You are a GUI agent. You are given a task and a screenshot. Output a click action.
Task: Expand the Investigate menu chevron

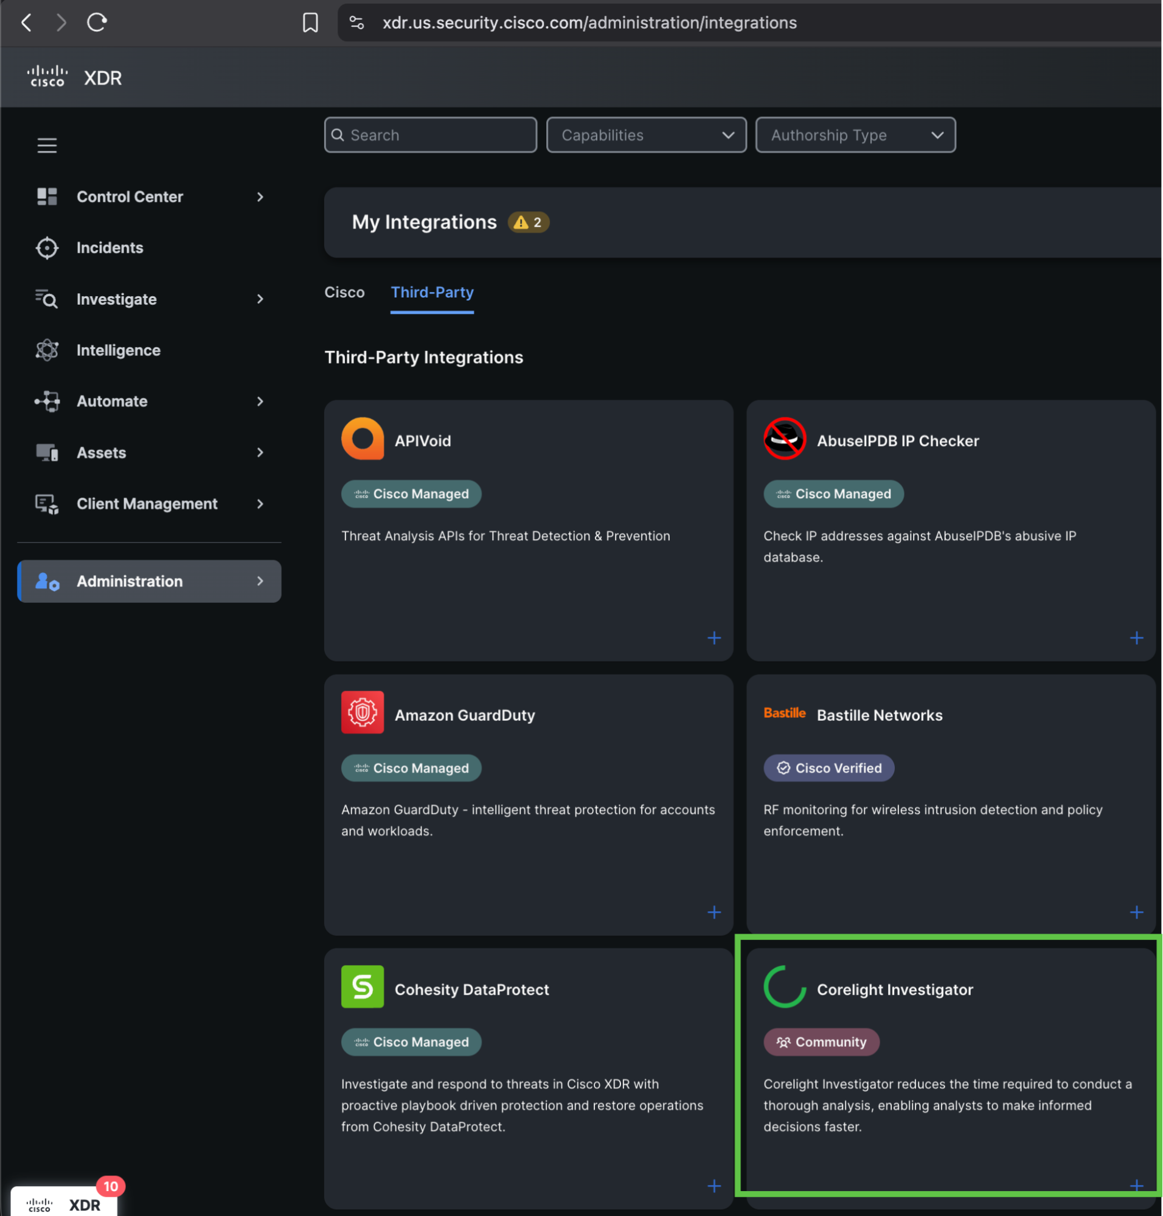pos(260,299)
